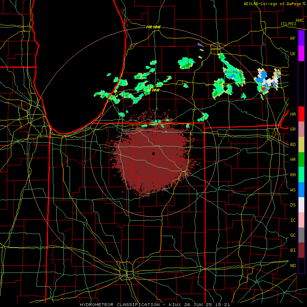Click the black radar site dot

[x=153, y=153]
